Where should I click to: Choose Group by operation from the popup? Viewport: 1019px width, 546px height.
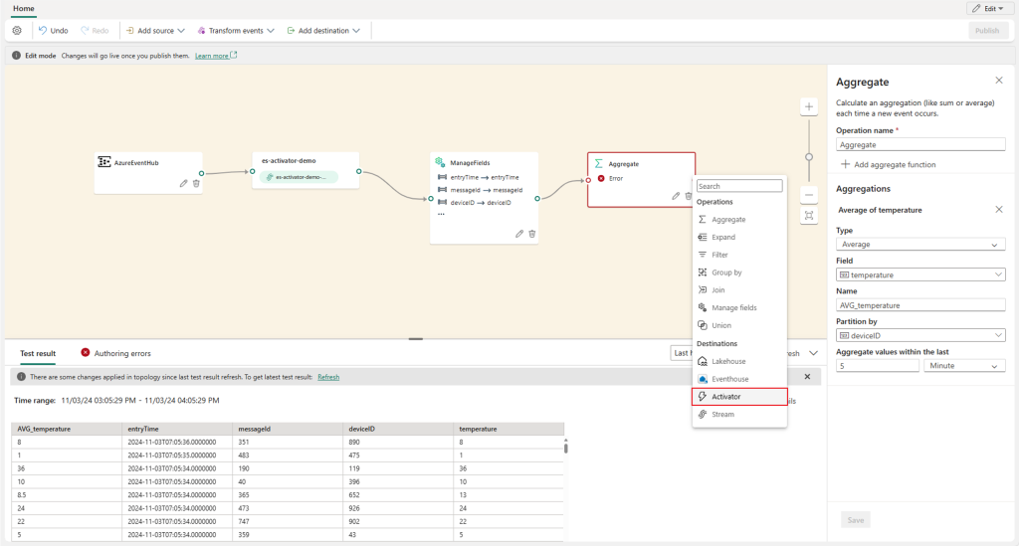click(x=739, y=273)
